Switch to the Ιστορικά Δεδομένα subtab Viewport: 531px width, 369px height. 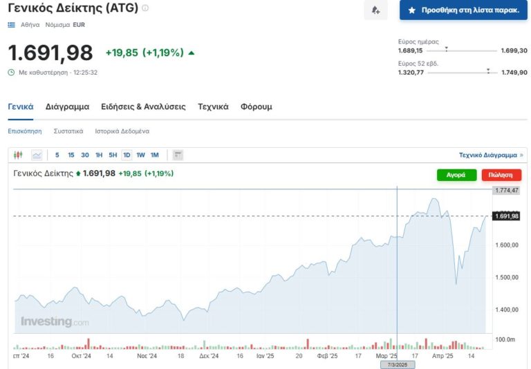tap(122, 131)
